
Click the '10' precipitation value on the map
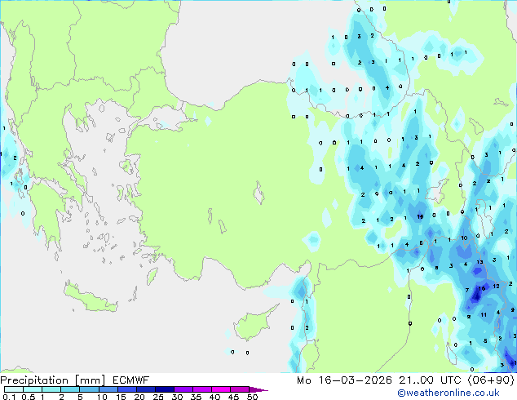464,238
